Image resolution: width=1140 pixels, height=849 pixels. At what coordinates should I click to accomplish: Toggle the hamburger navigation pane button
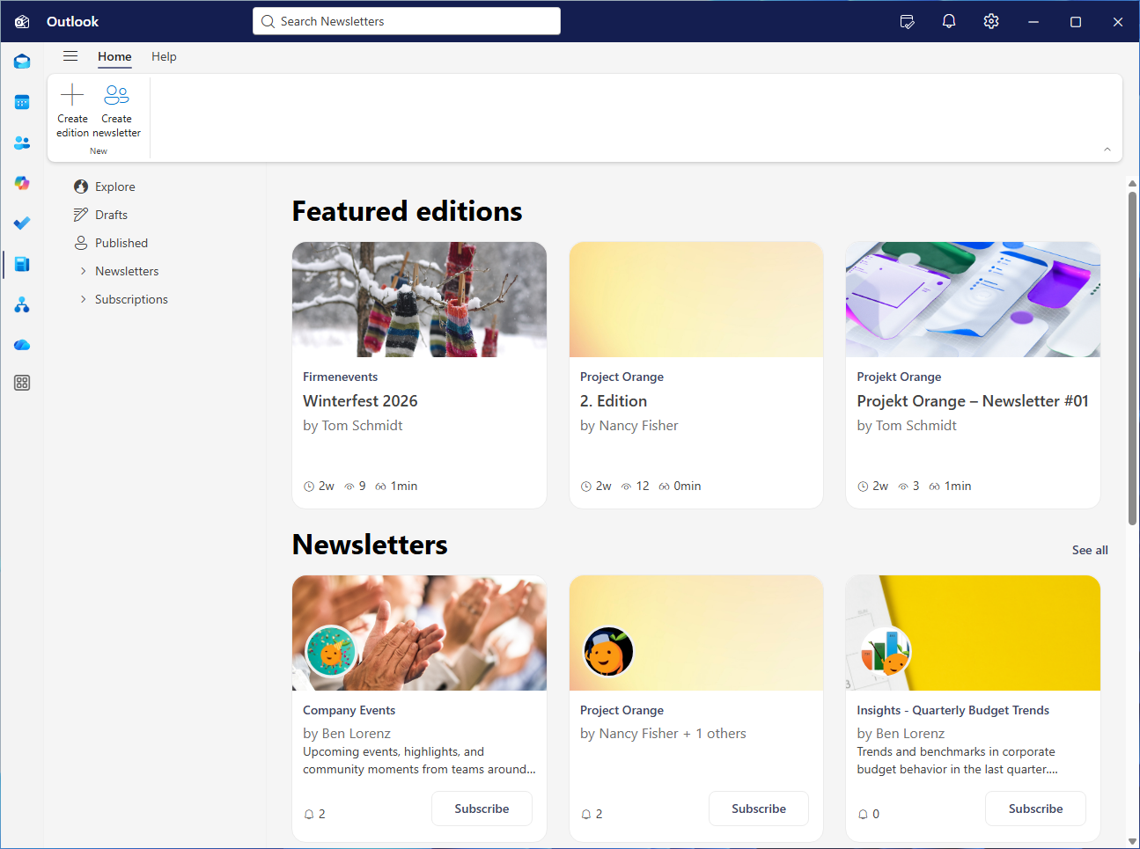click(x=70, y=56)
